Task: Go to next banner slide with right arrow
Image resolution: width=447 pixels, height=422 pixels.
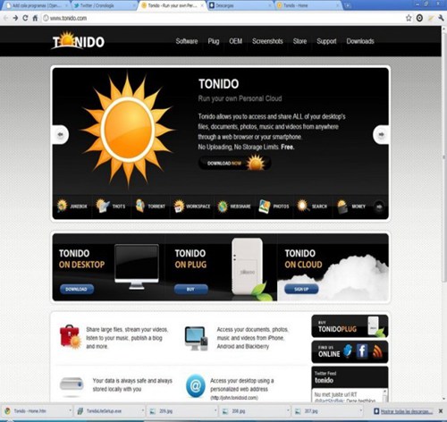Action: click(381, 135)
